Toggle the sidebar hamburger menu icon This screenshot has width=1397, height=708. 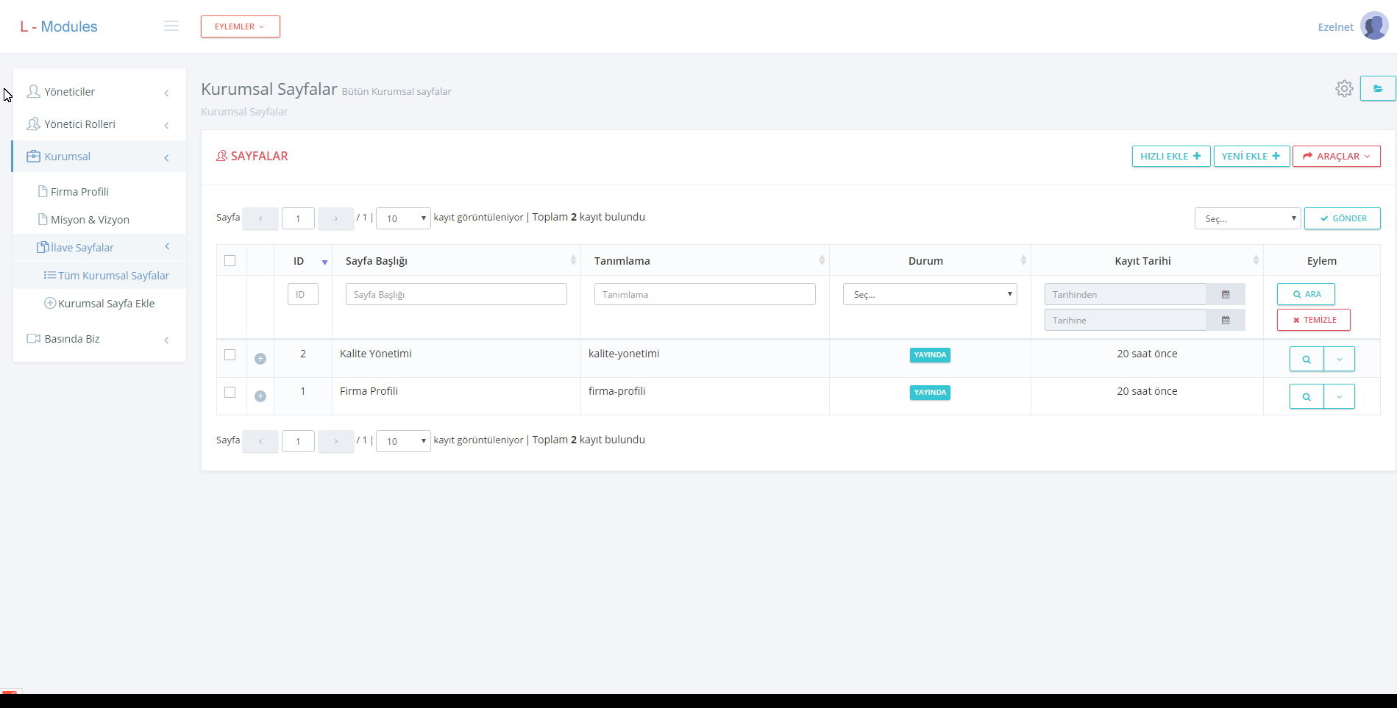pos(171,26)
